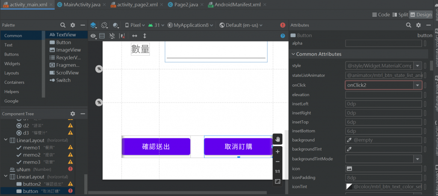The width and height of the screenshot is (438, 196).
Task: Expand the style attribute dropdown
Action: pos(417,66)
